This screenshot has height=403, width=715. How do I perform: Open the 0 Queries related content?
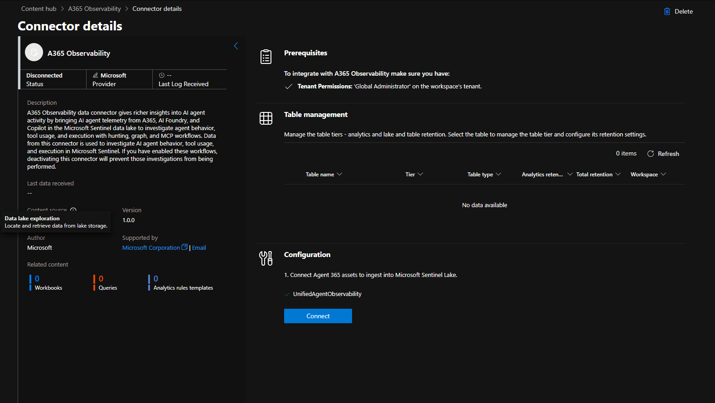(x=105, y=282)
